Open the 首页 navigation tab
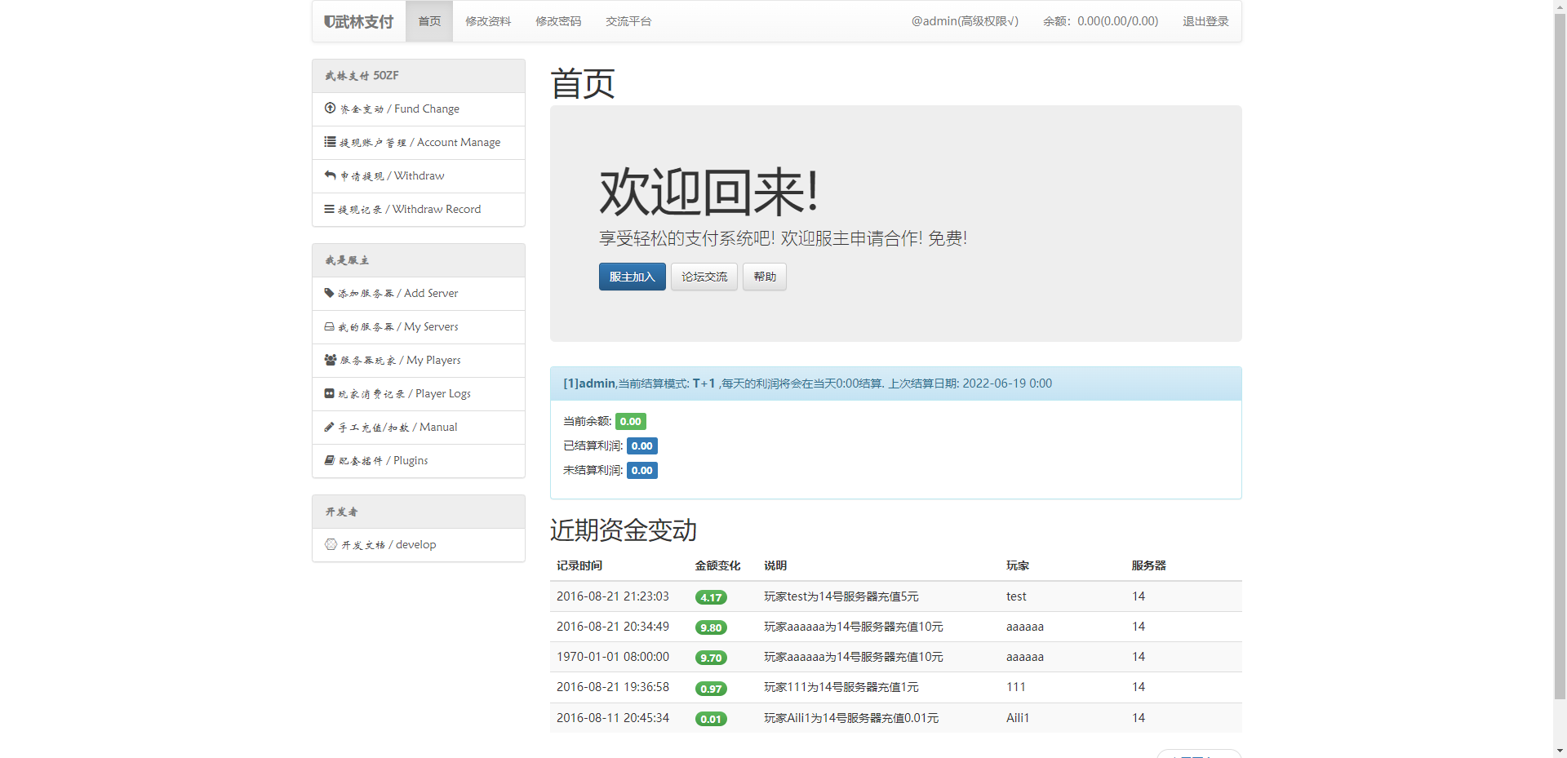This screenshot has width=1567, height=758. pyautogui.click(x=429, y=21)
